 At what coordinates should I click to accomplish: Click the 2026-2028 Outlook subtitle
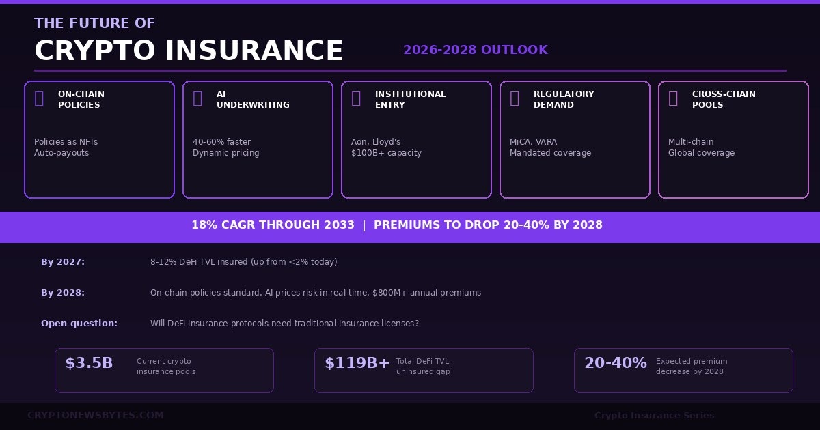click(x=476, y=50)
